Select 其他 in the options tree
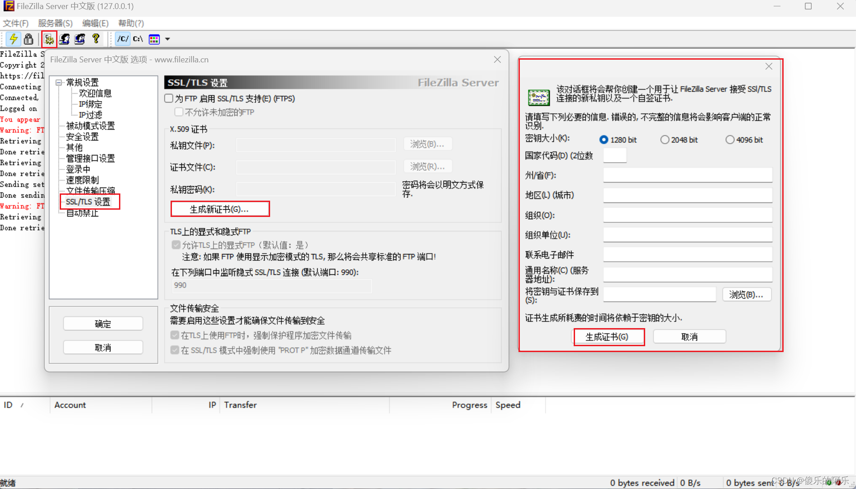The width and height of the screenshot is (856, 489). [74, 147]
